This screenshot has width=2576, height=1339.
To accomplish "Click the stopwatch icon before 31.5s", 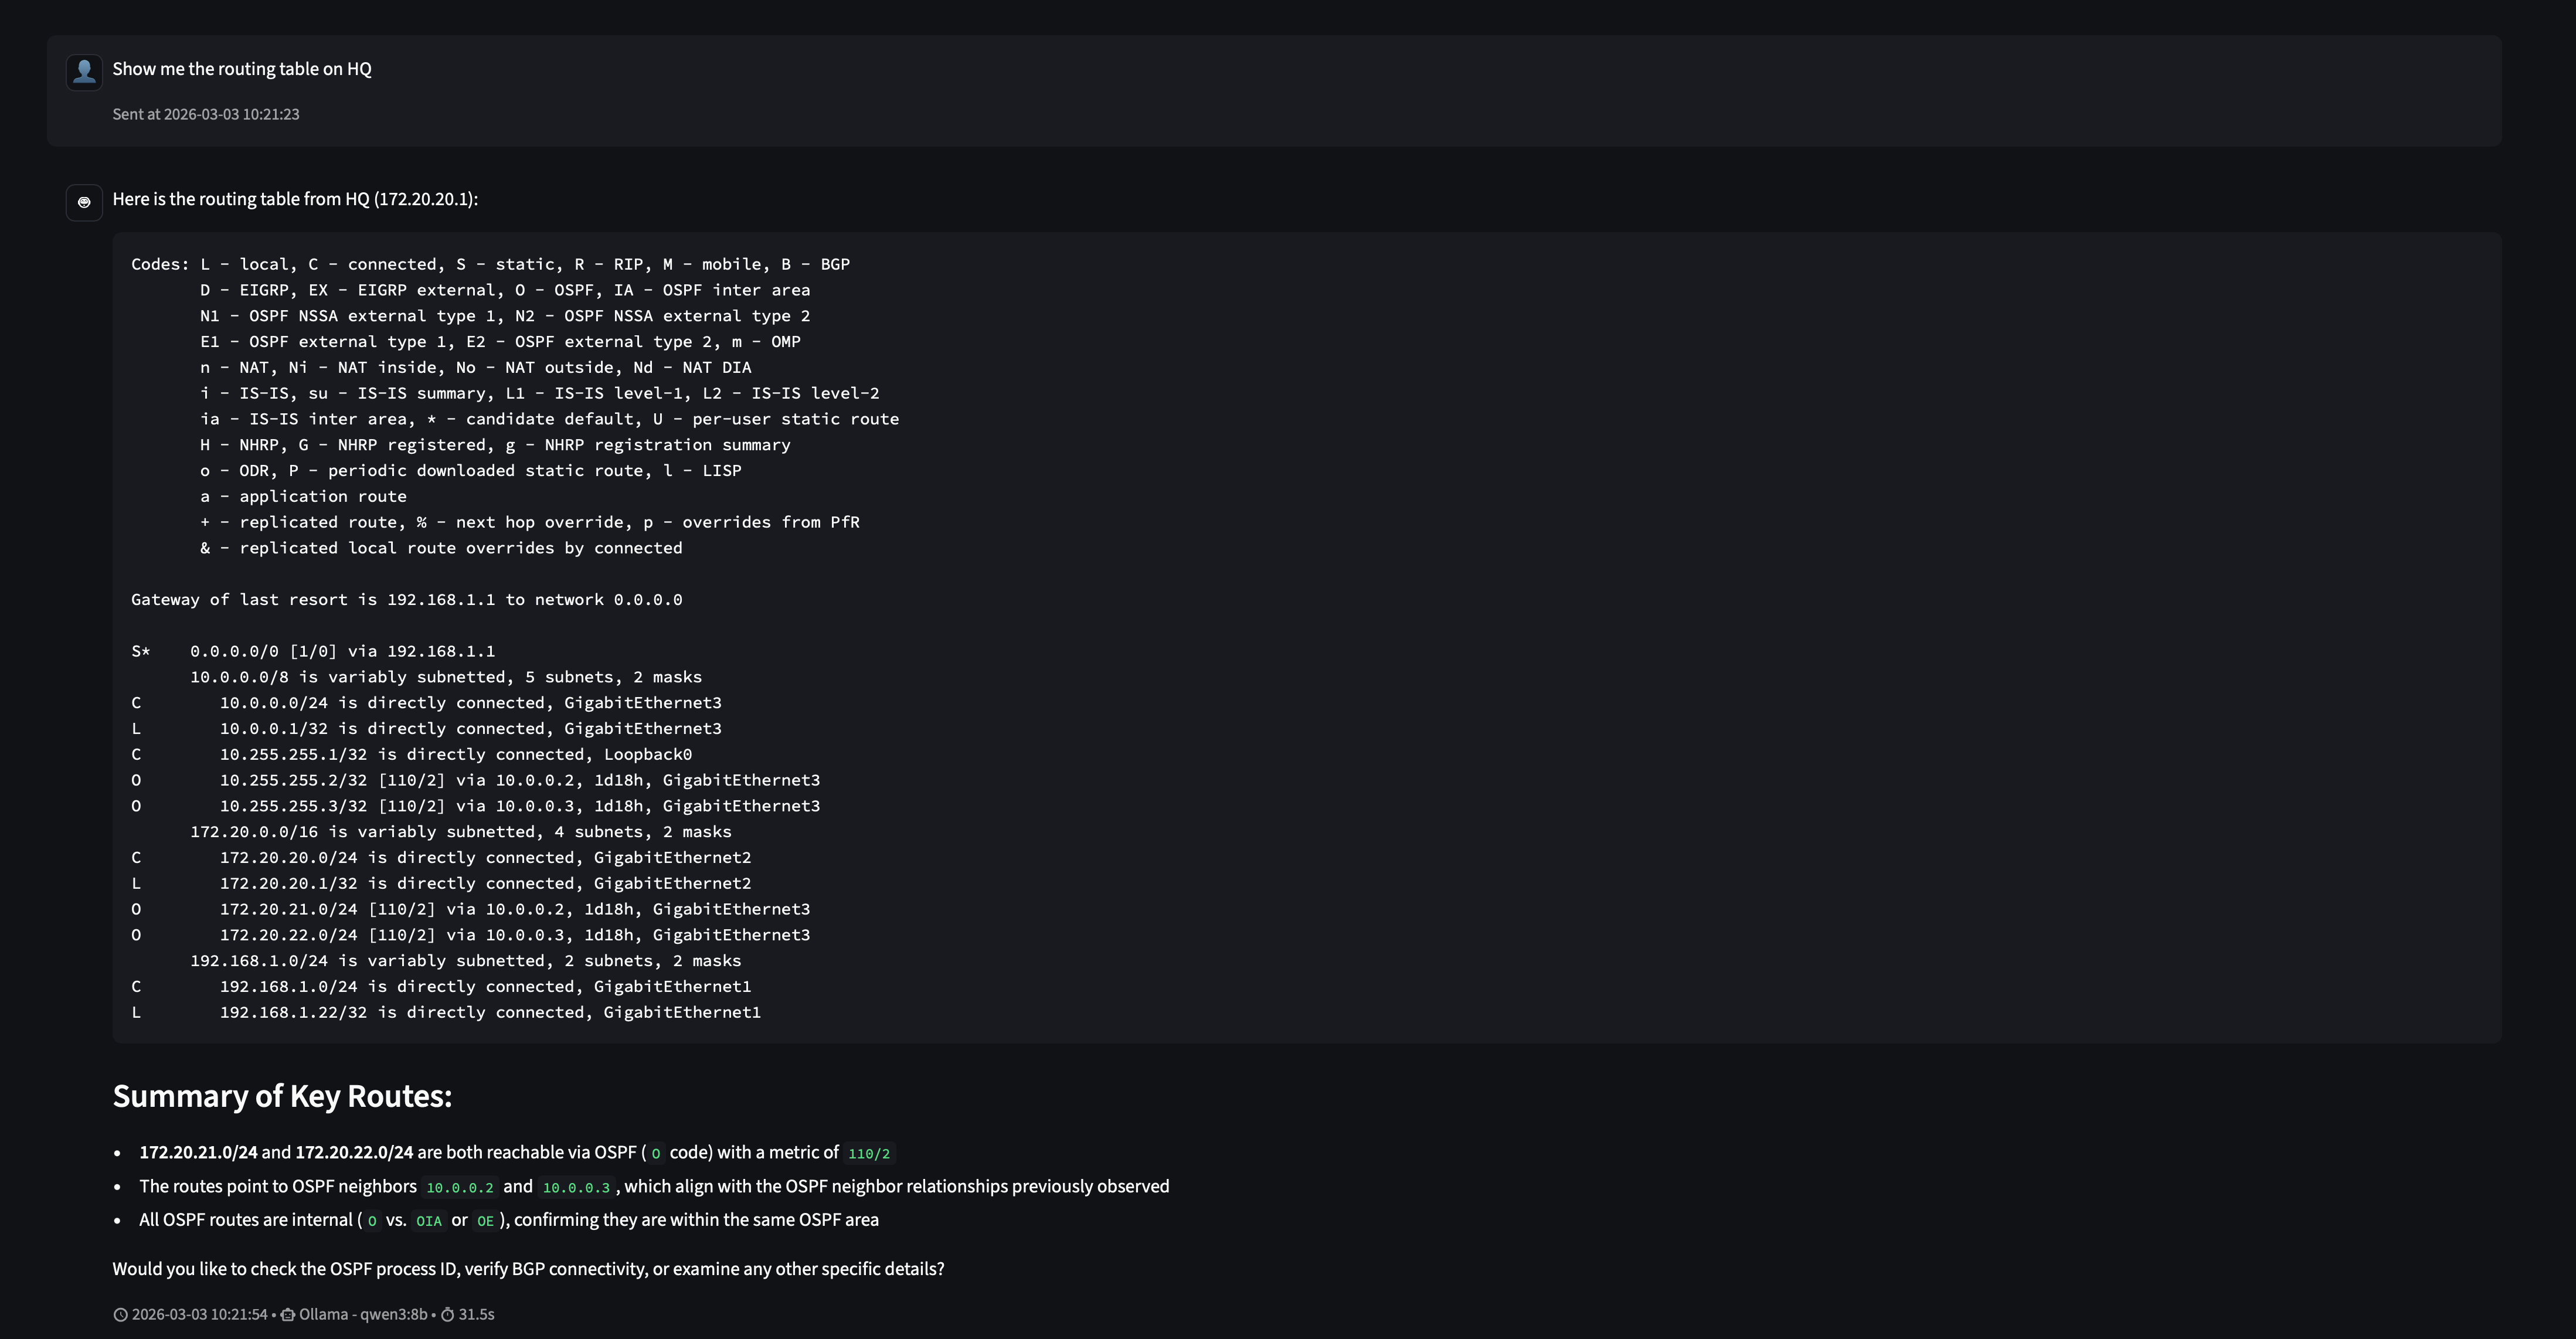I will tap(448, 1315).
